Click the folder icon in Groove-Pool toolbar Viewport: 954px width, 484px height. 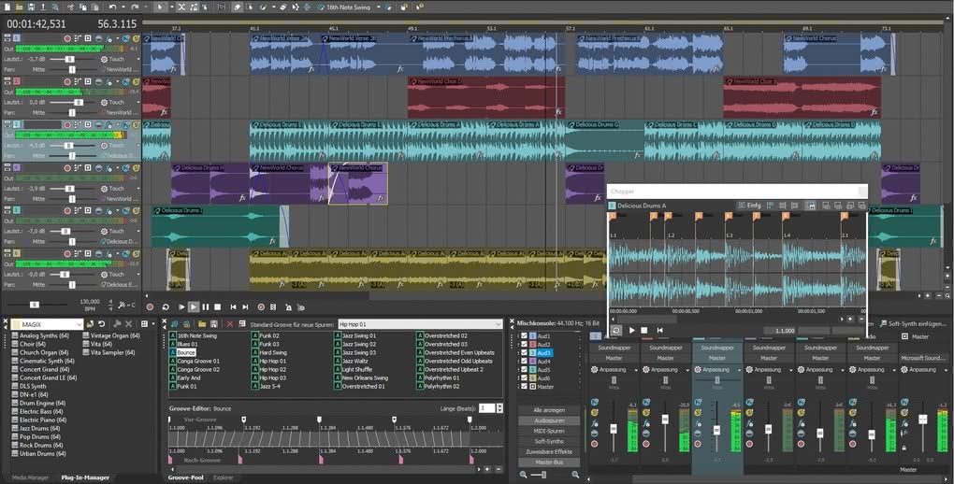click(203, 324)
